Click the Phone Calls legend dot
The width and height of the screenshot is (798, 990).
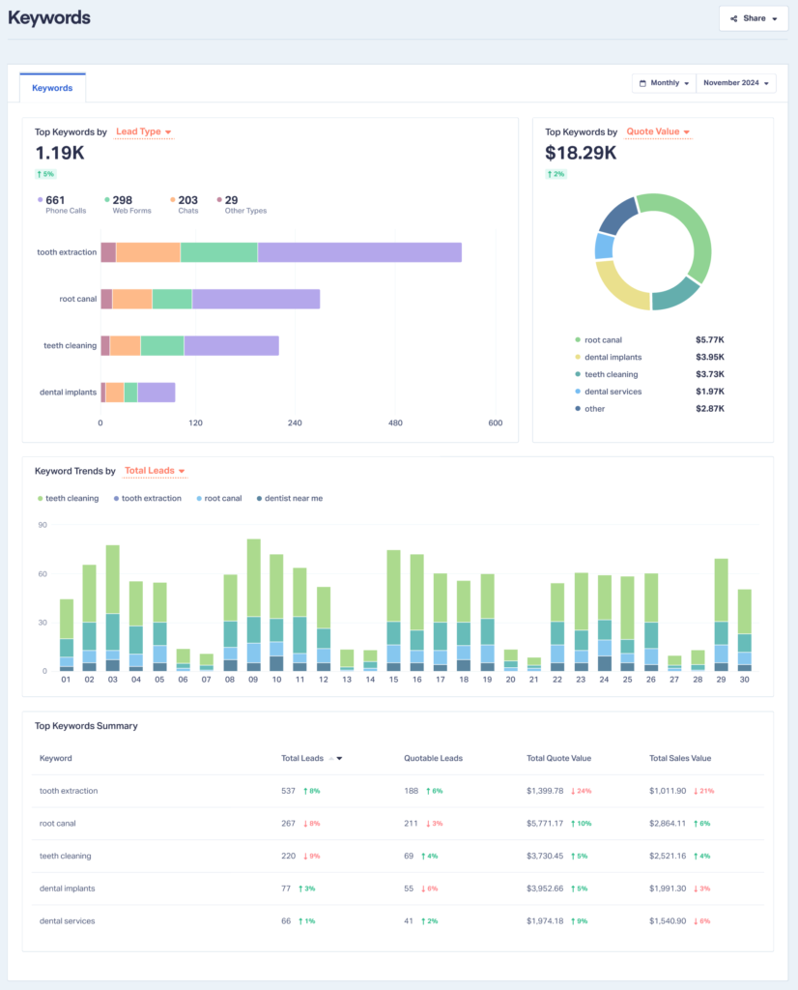point(41,199)
